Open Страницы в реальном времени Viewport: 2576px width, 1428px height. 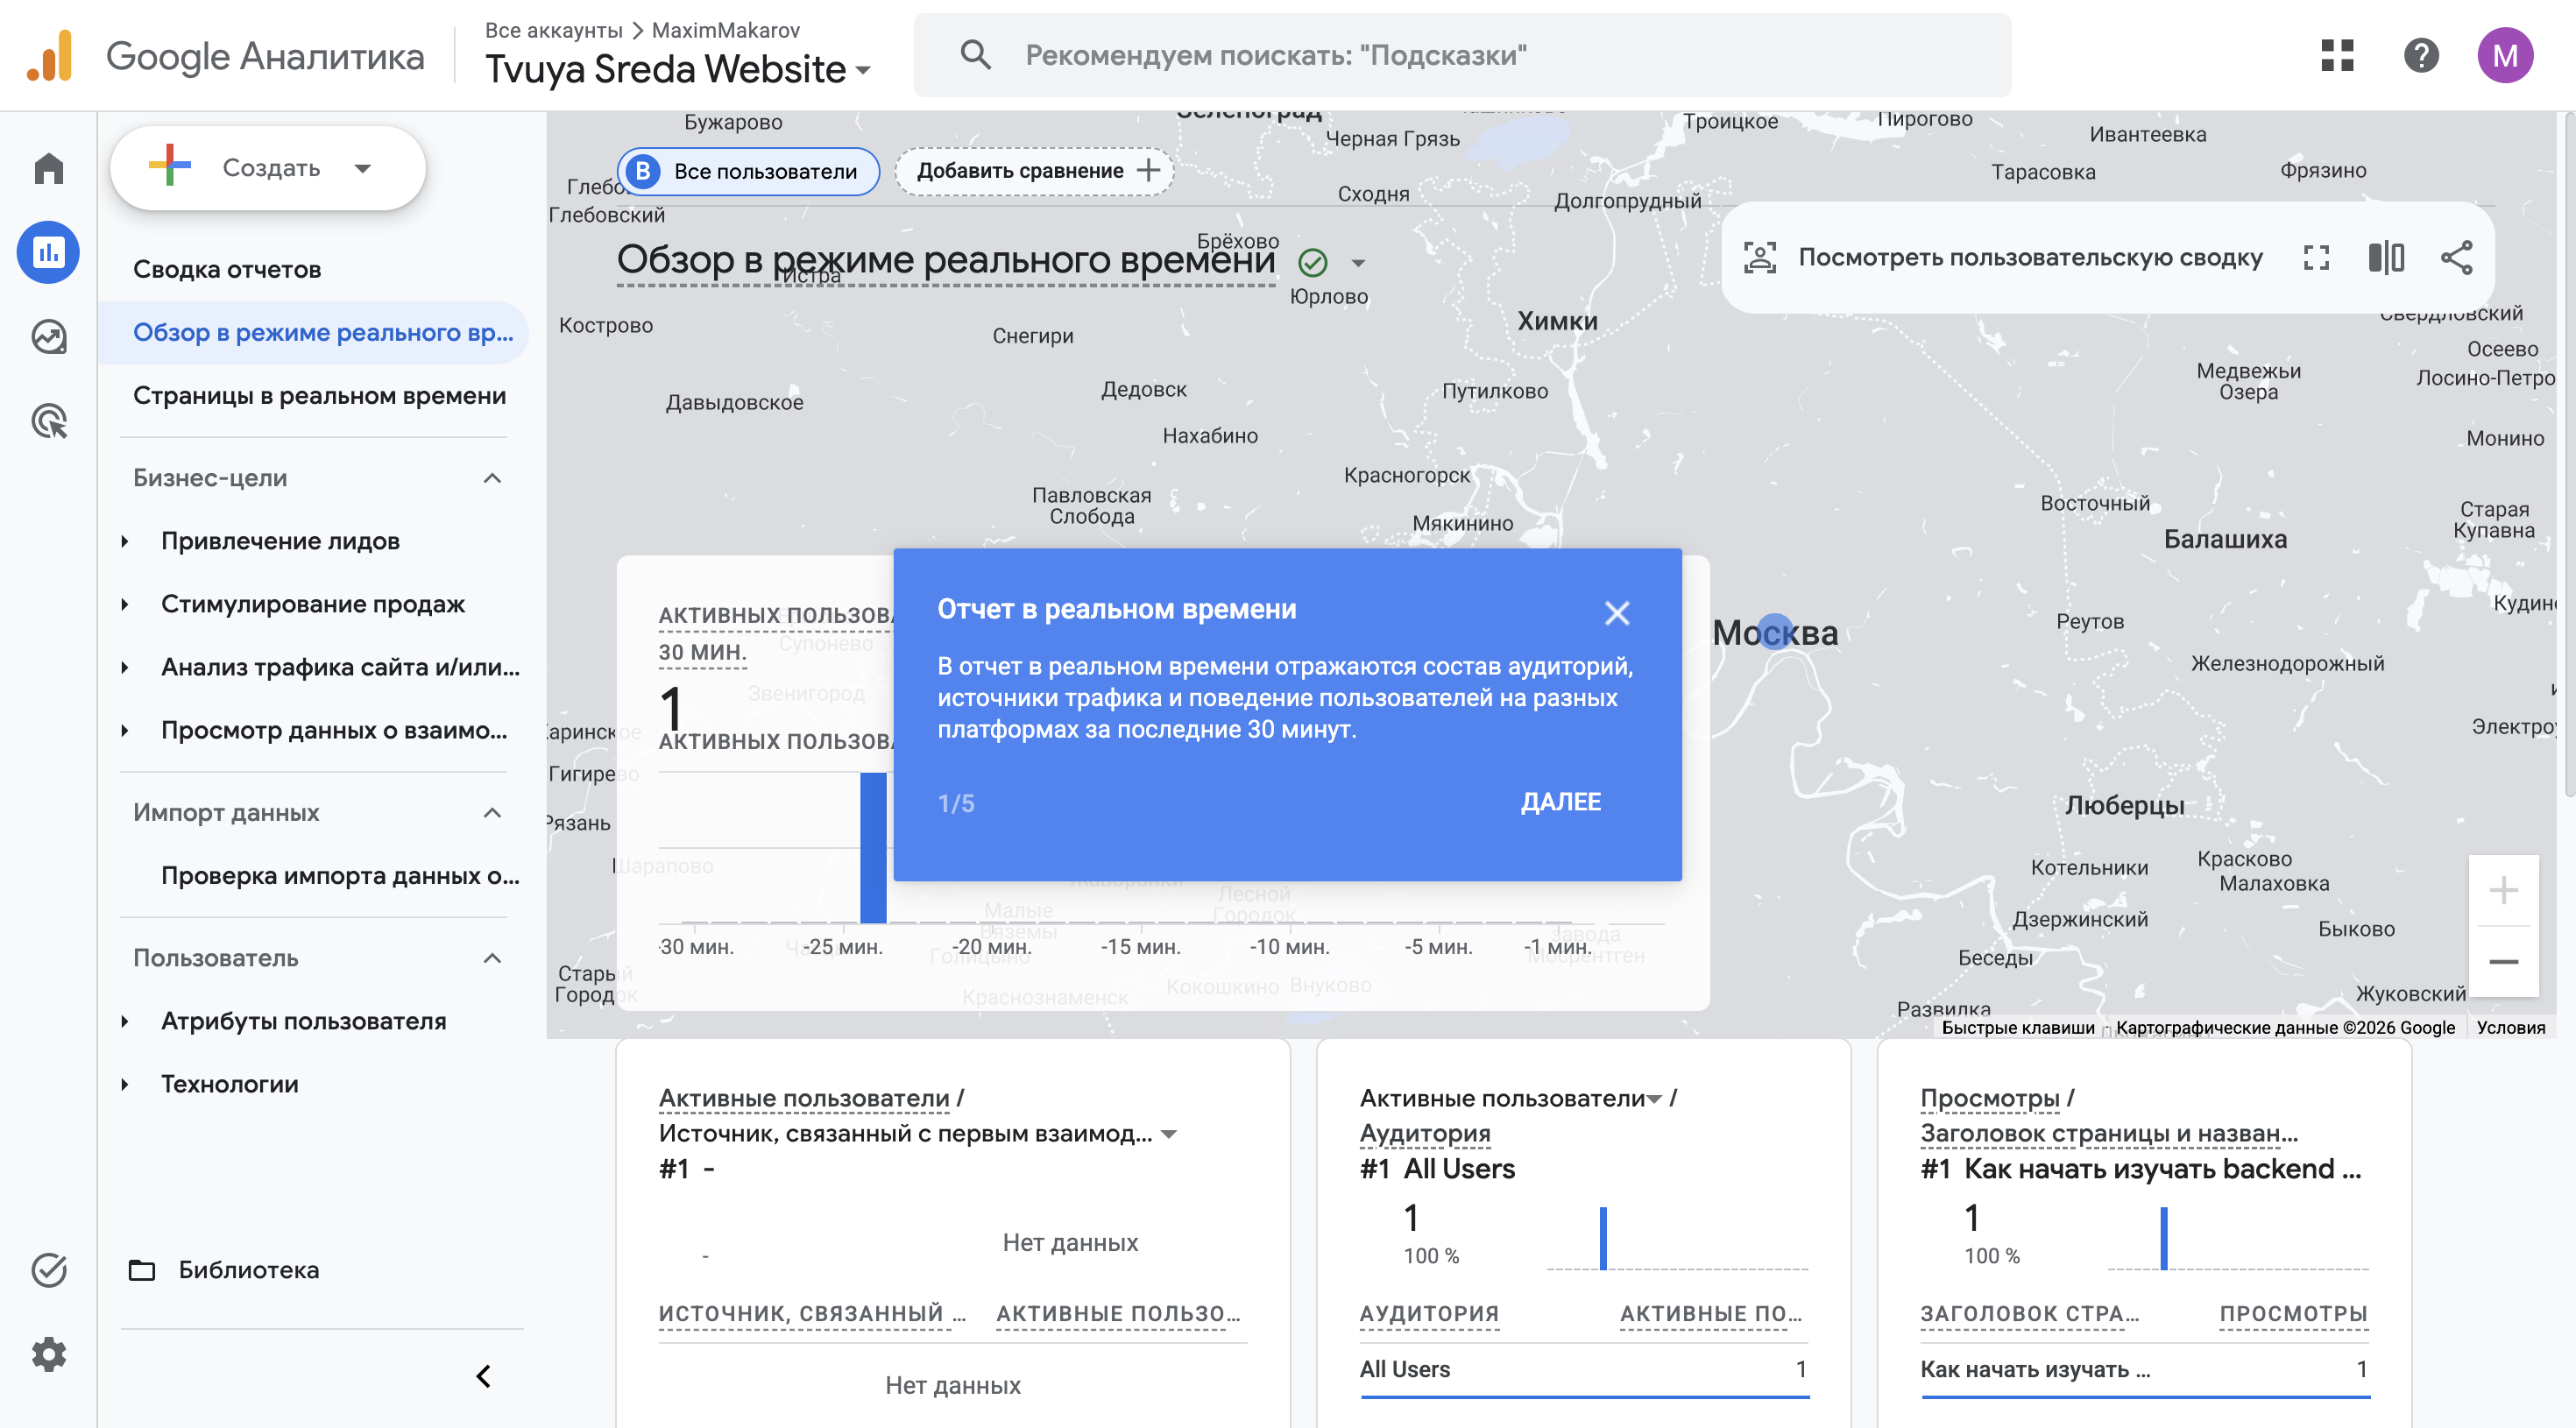point(319,395)
